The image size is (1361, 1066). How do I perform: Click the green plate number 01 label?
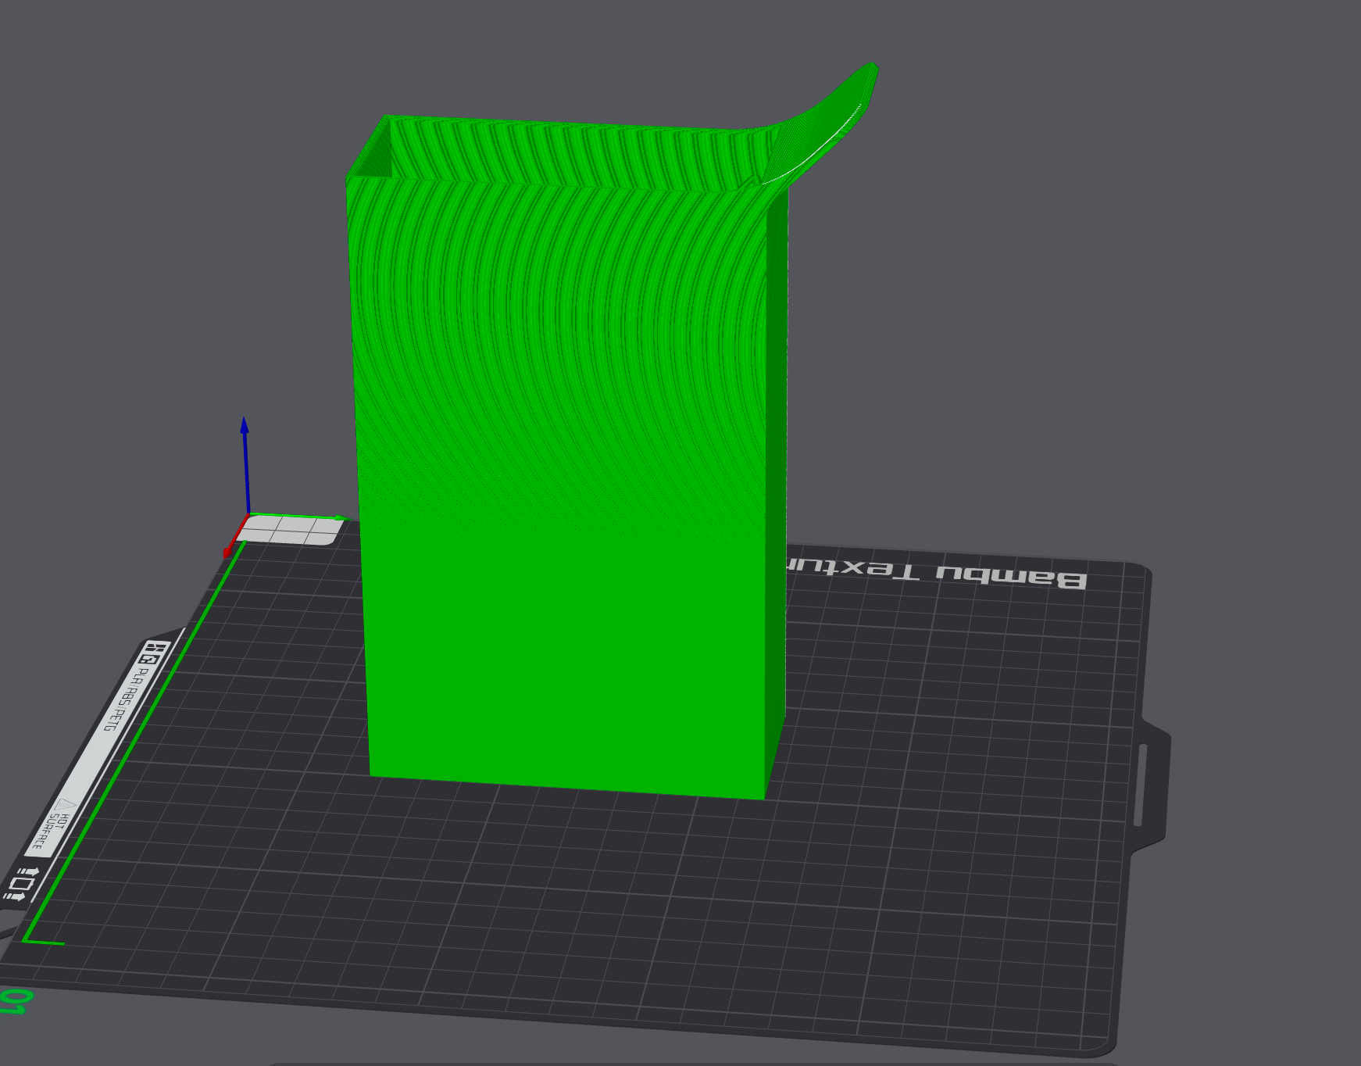pyautogui.click(x=15, y=1001)
